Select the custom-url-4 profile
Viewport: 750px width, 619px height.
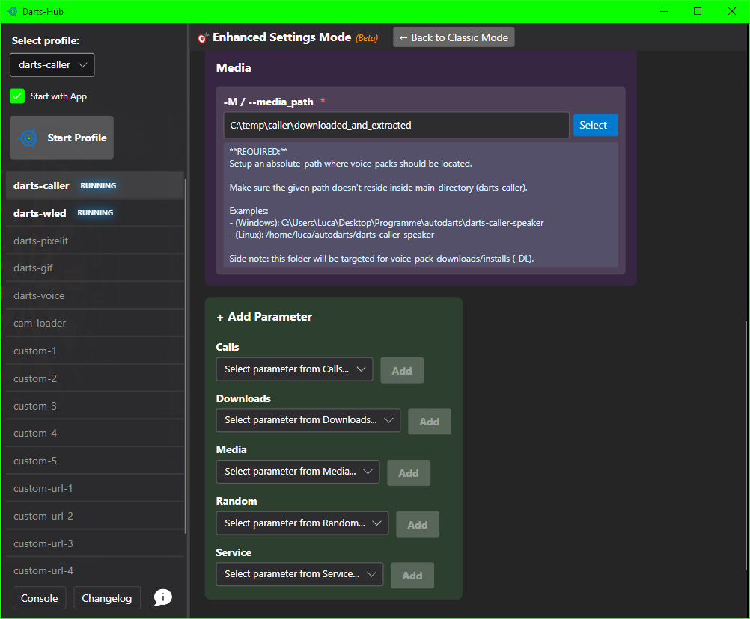[95, 570]
